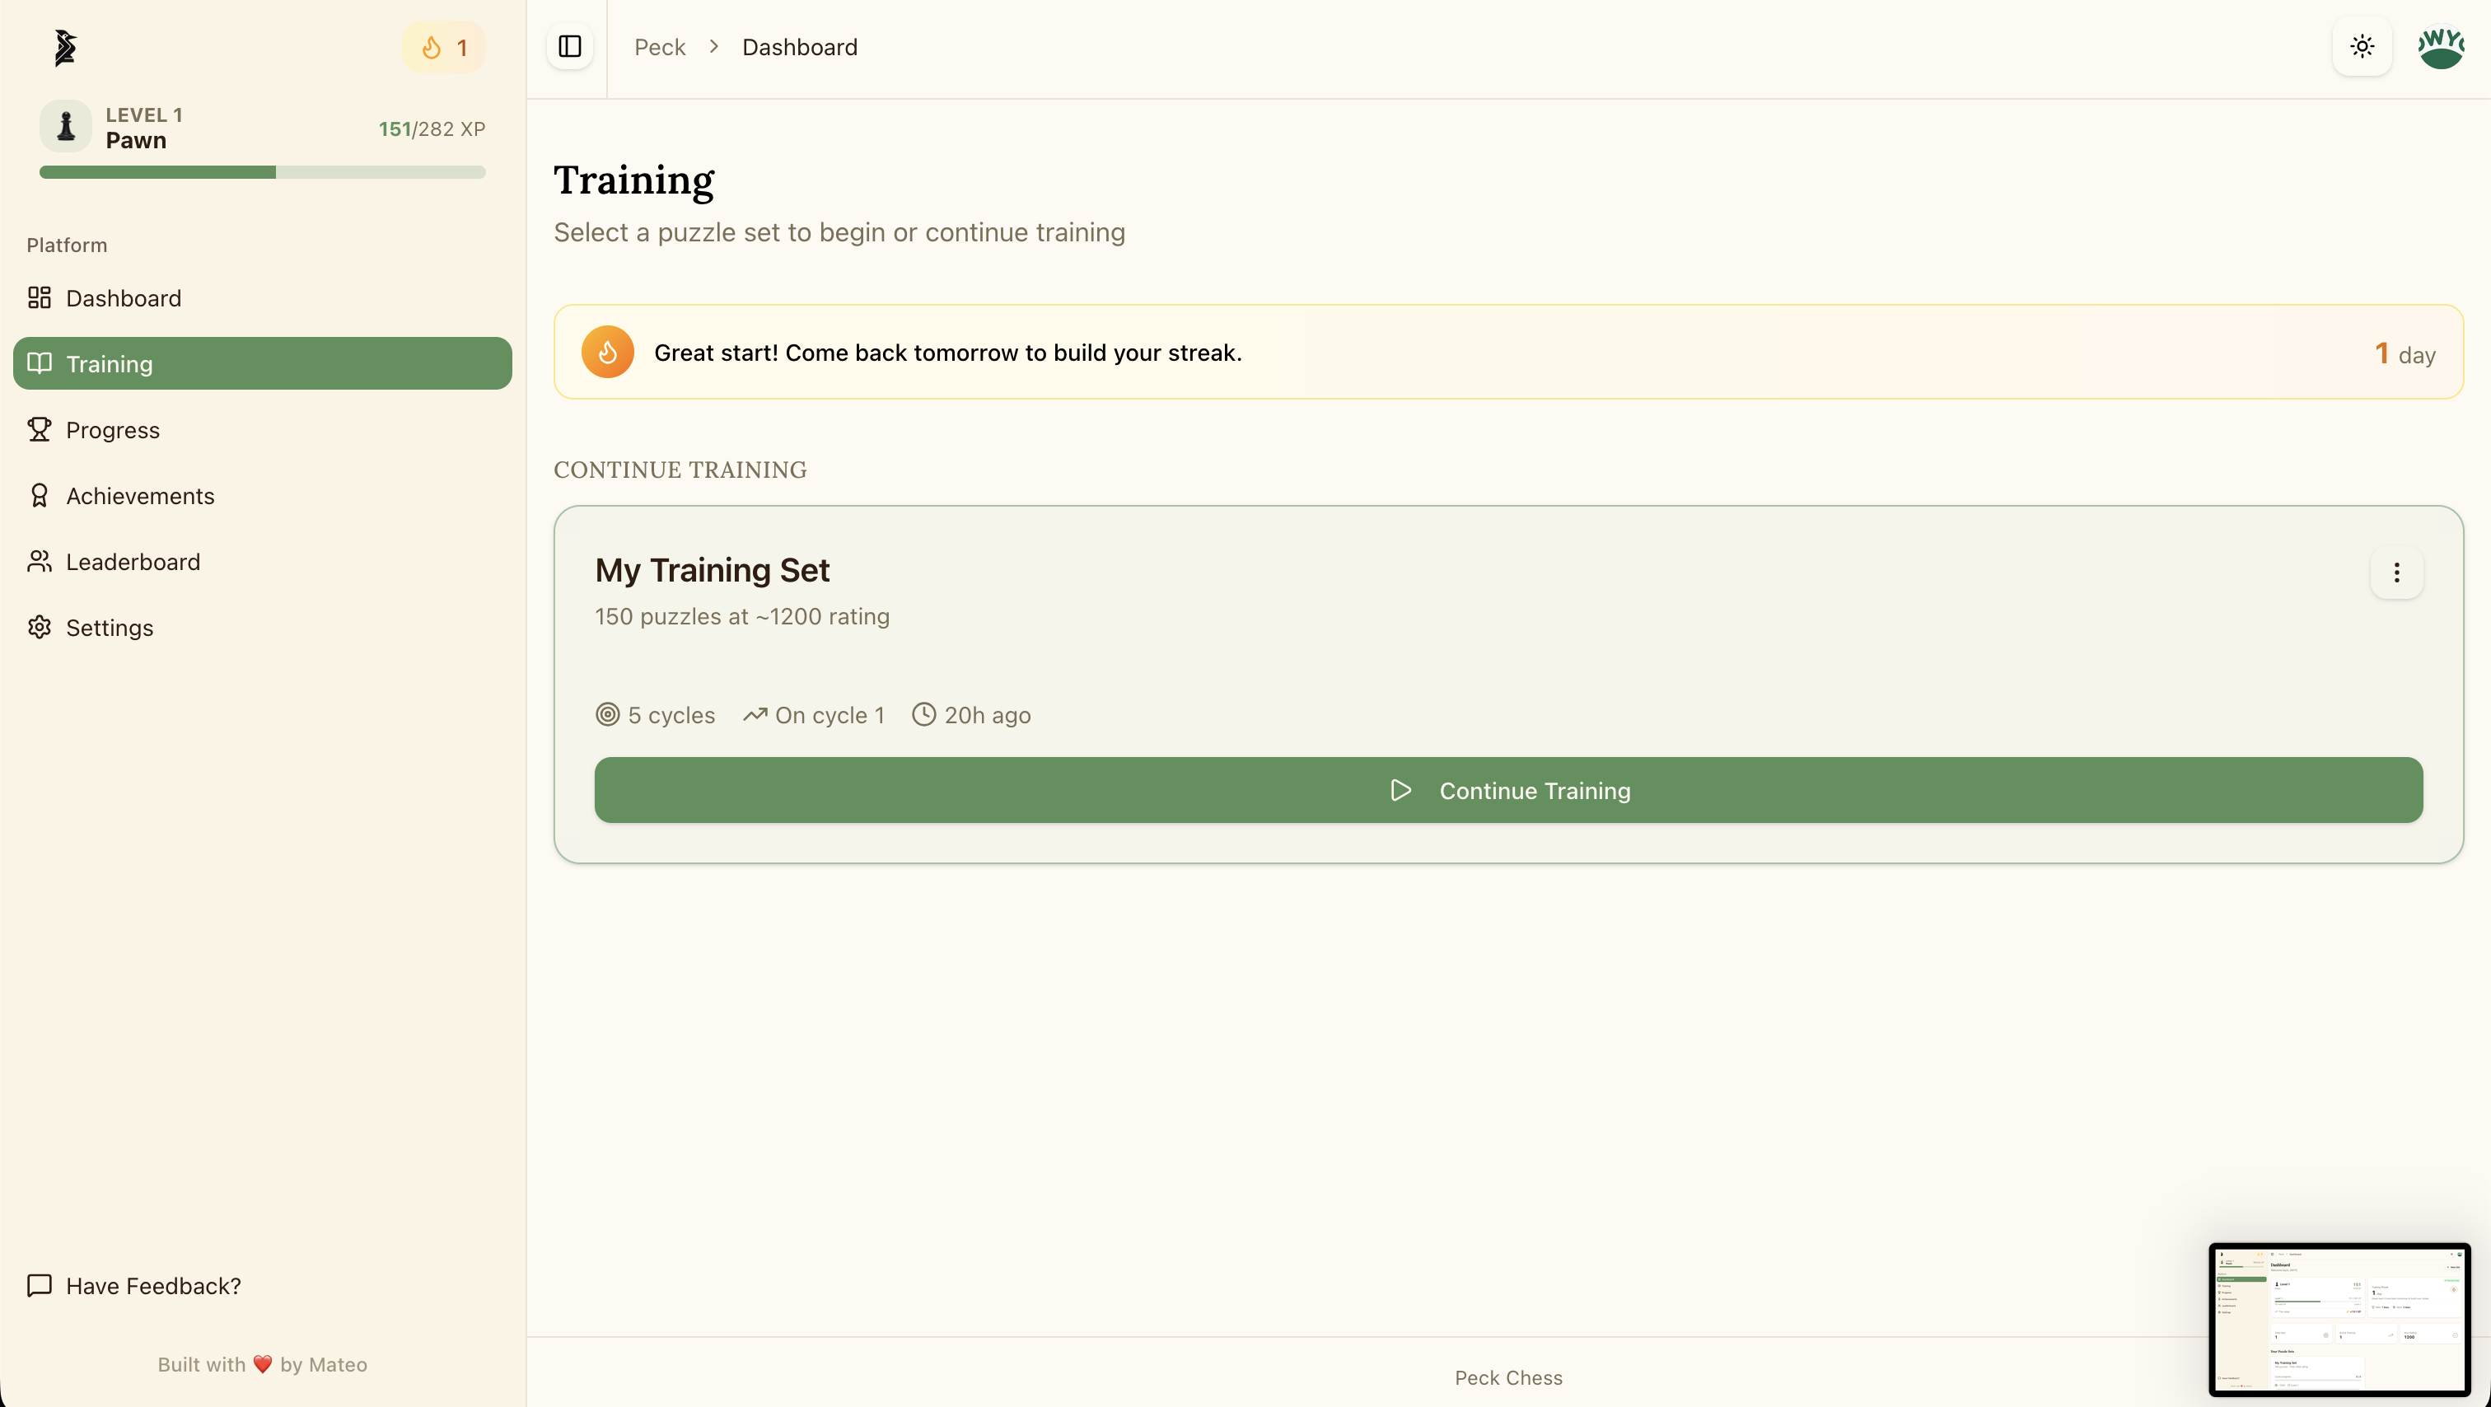Image resolution: width=2491 pixels, height=1407 pixels.
Task: Click Have Feedback? chat link
Action: tap(152, 1285)
